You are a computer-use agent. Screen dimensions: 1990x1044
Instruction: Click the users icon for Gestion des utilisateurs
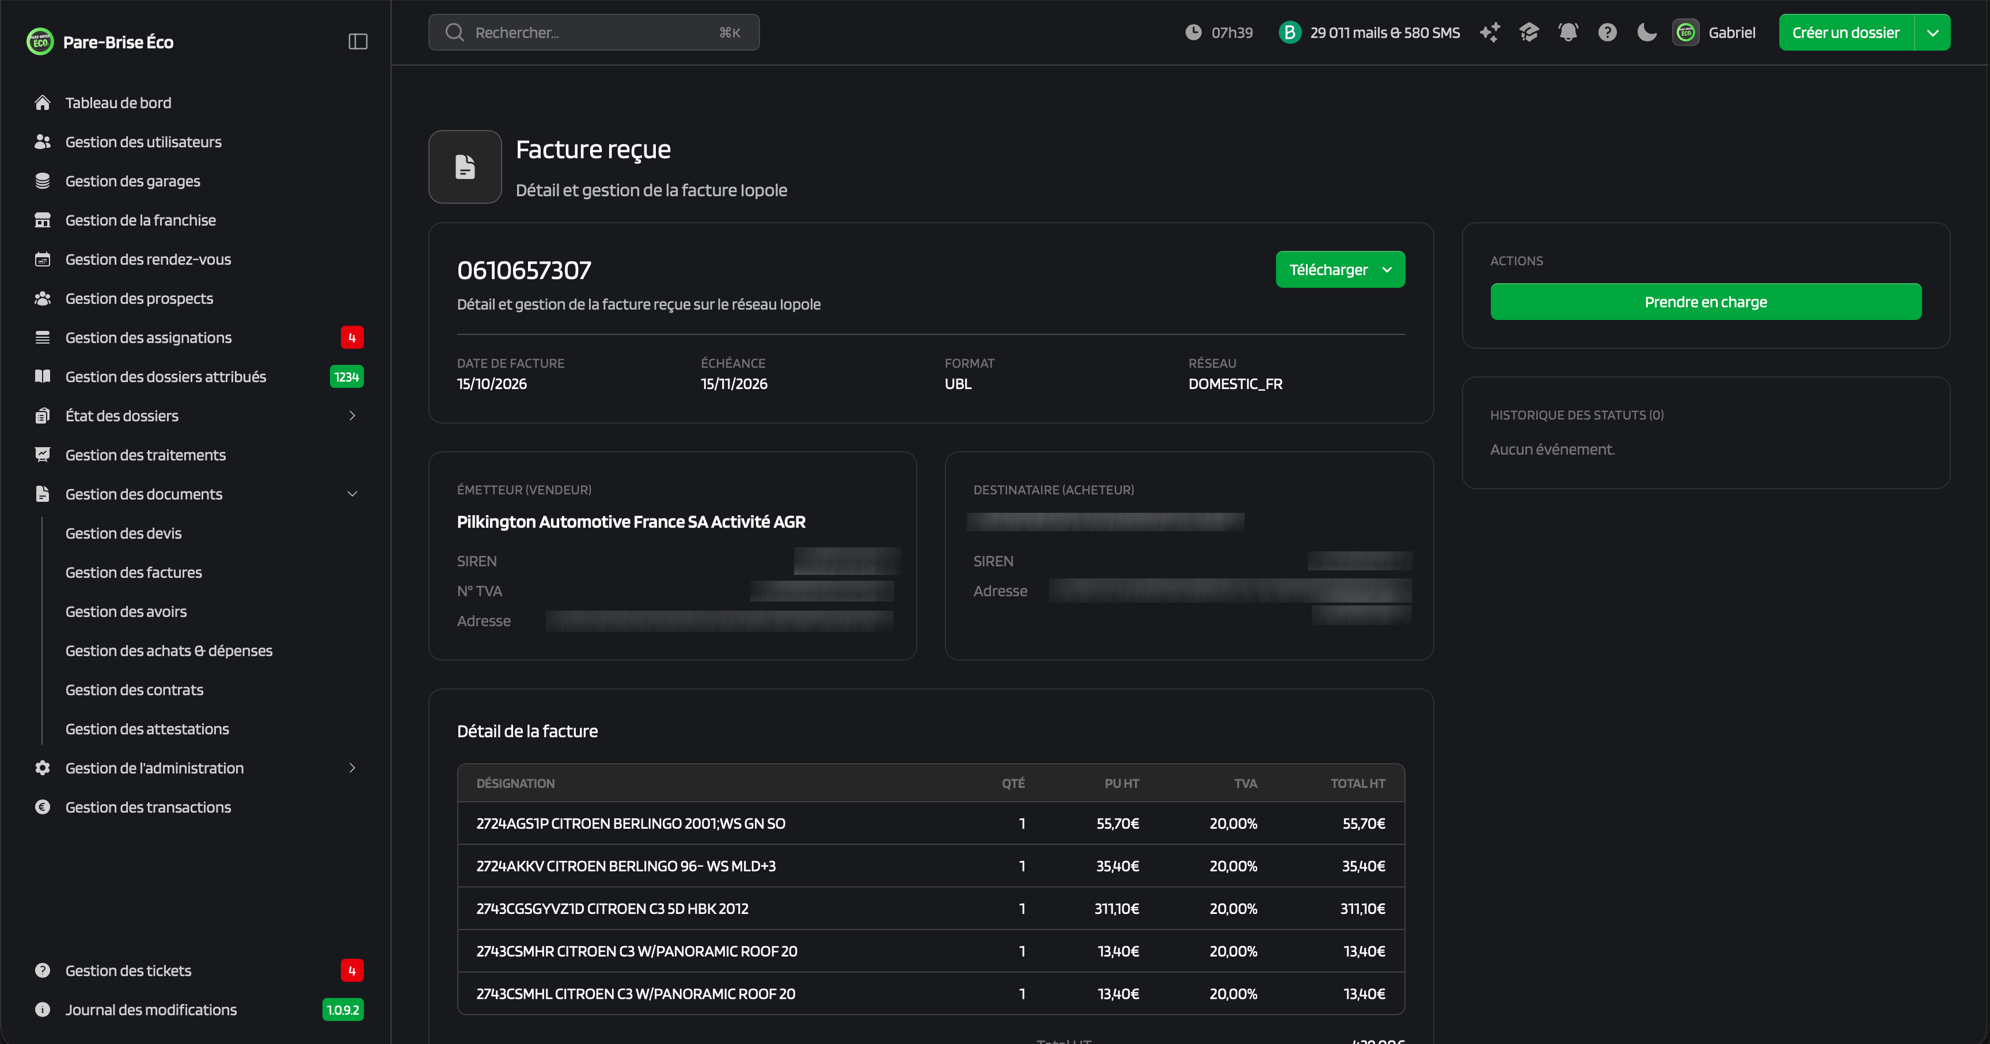click(43, 142)
